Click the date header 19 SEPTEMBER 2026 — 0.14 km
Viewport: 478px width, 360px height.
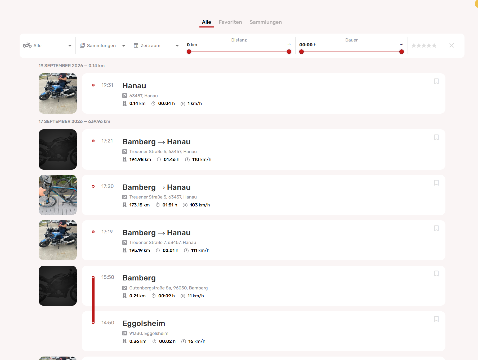coord(72,66)
